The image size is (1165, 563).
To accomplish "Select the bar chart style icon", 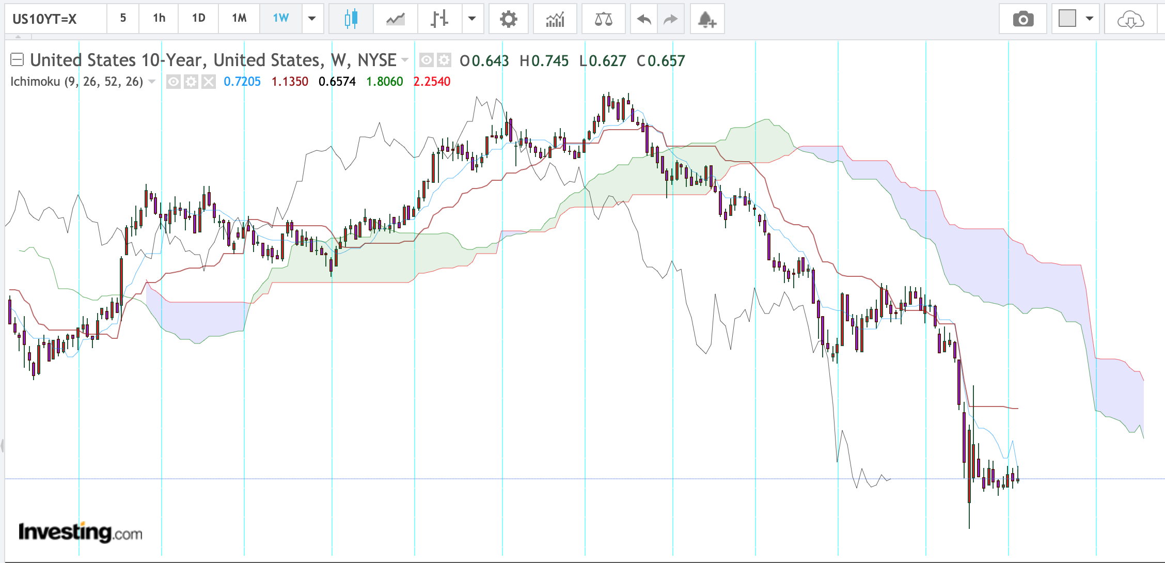I will (x=439, y=19).
